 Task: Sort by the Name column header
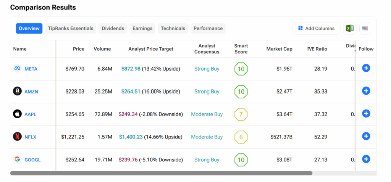click(x=20, y=49)
